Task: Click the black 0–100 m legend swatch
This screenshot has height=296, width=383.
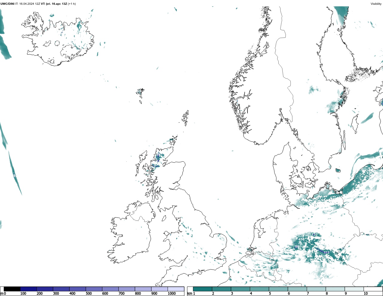Action: pos(12,289)
